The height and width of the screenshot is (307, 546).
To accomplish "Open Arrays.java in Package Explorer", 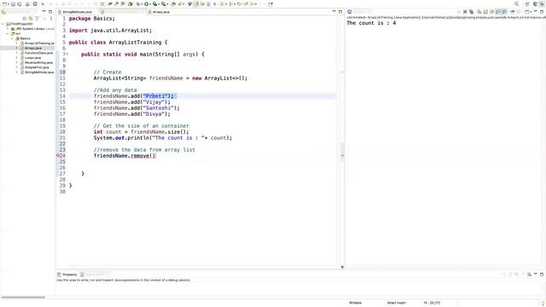I will pos(32,48).
